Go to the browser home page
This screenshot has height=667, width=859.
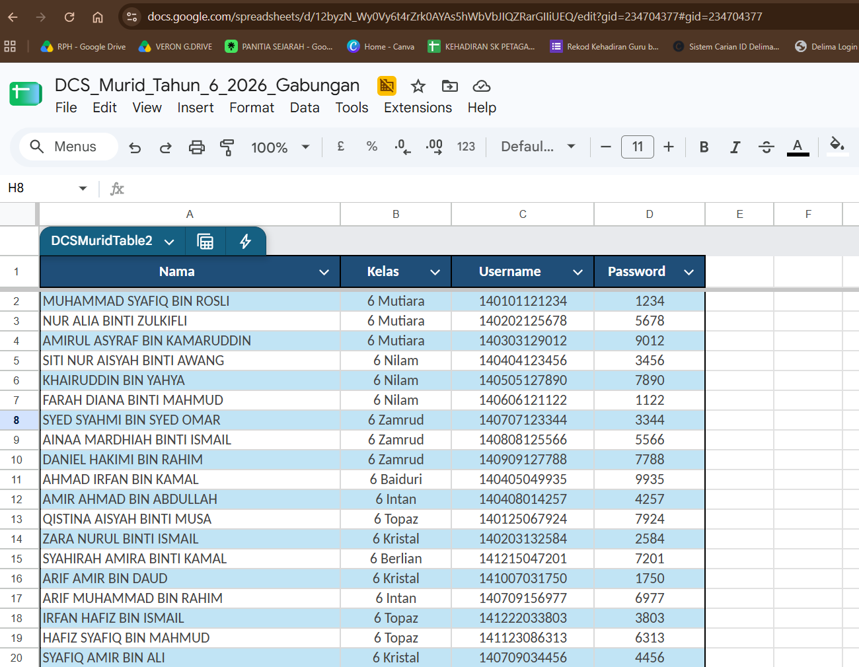point(98,17)
